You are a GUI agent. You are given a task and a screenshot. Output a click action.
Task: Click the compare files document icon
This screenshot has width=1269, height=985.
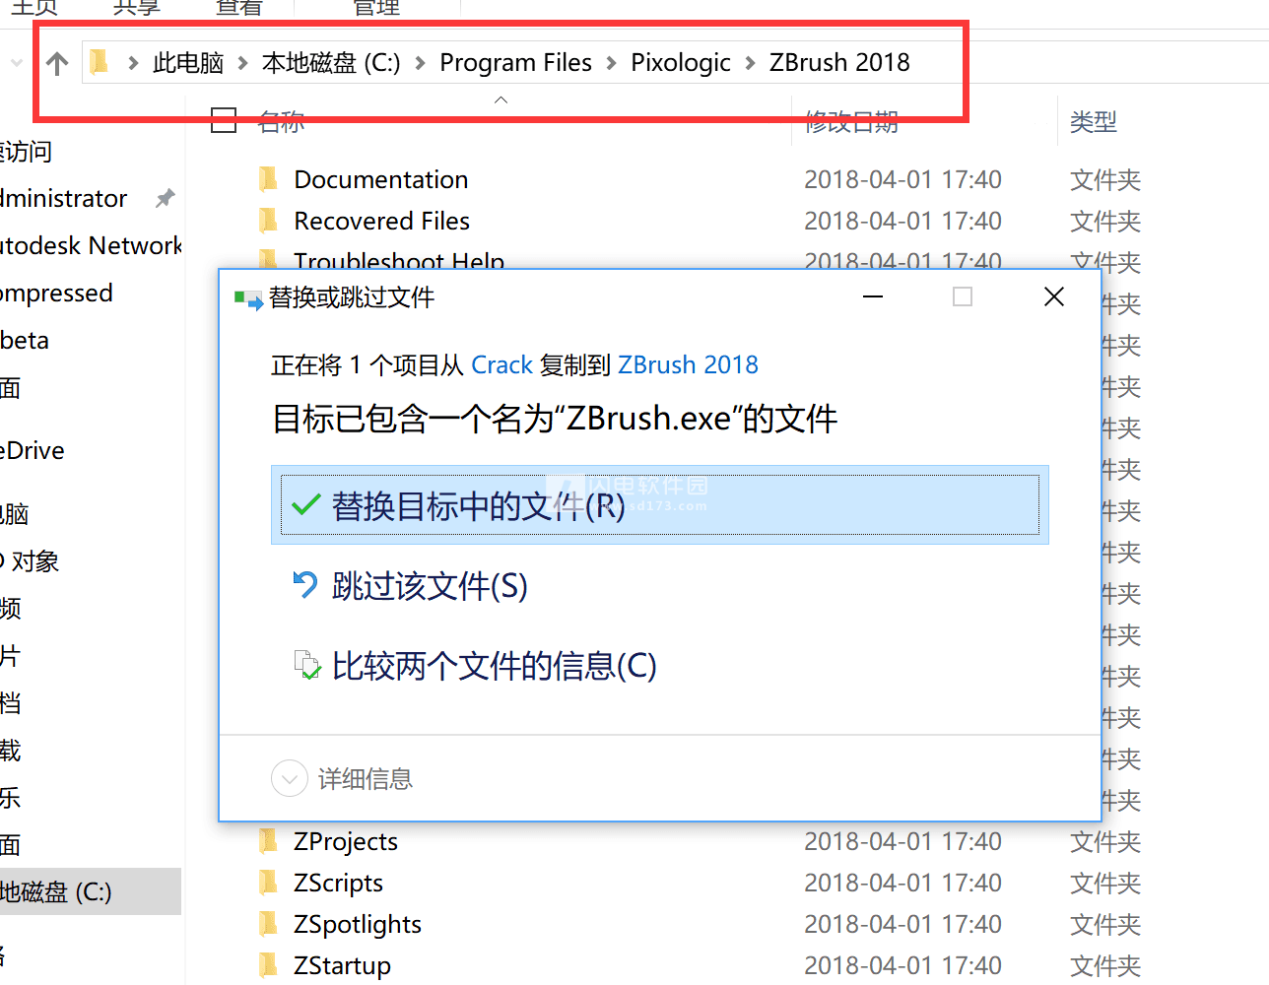(307, 665)
